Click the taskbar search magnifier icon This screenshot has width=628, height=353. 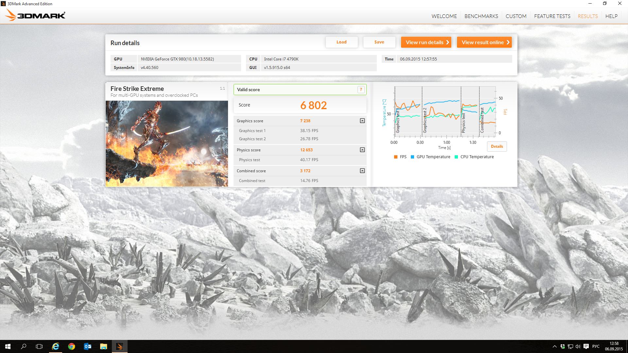[24, 346]
